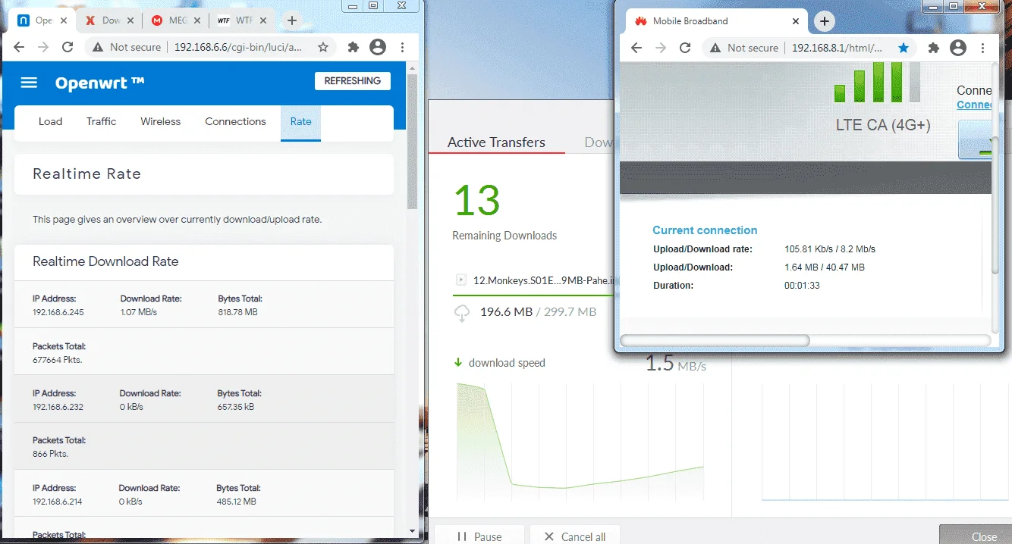Switch to the Load tab
The height and width of the screenshot is (544, 1012).
pos(50,121)
